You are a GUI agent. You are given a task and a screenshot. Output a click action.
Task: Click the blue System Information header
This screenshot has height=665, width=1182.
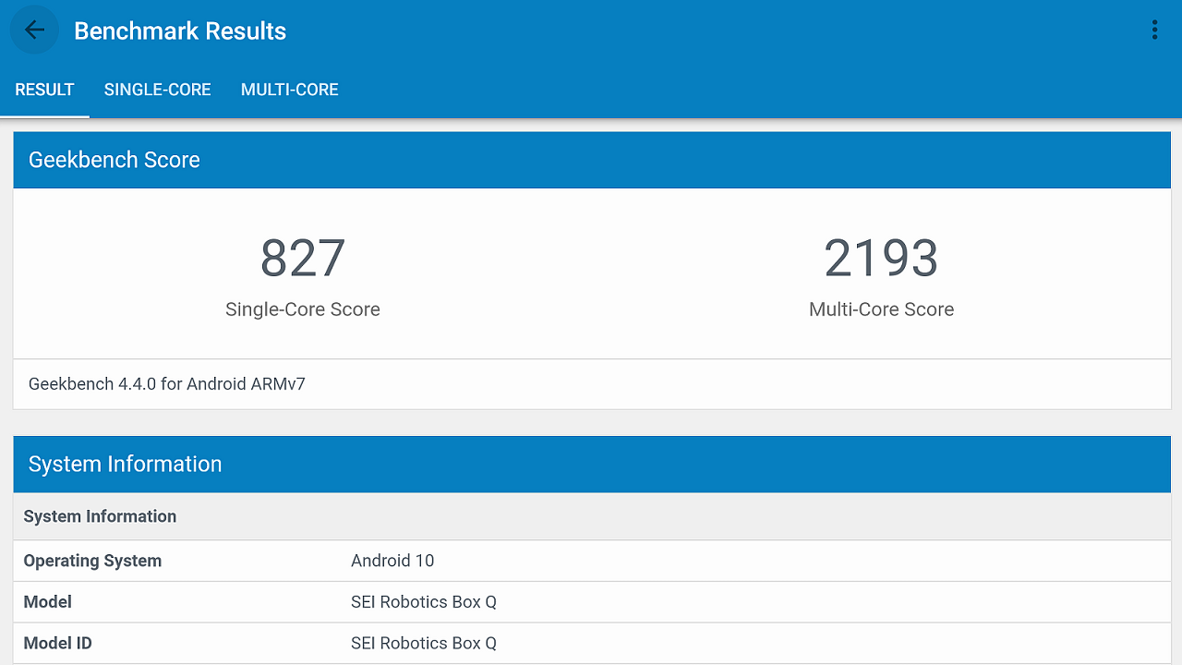(592, 465)
